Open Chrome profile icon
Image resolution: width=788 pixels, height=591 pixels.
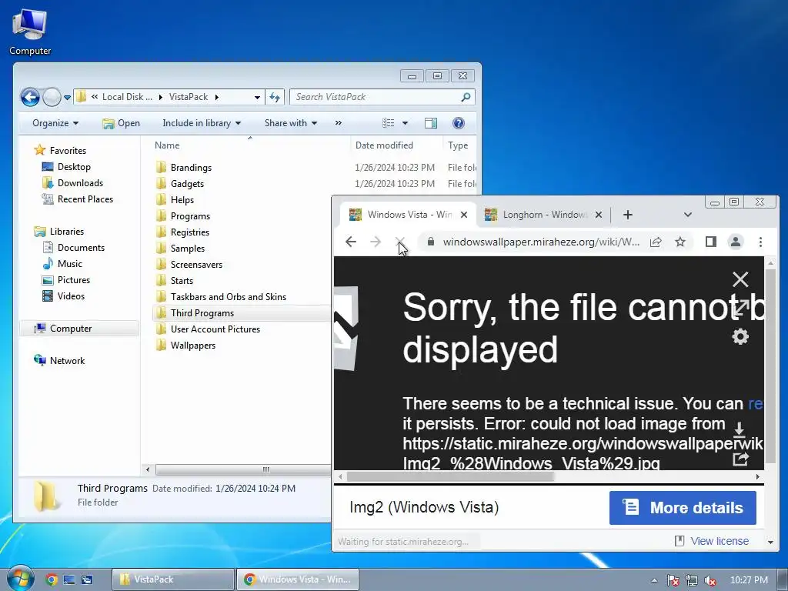(735, 242)
